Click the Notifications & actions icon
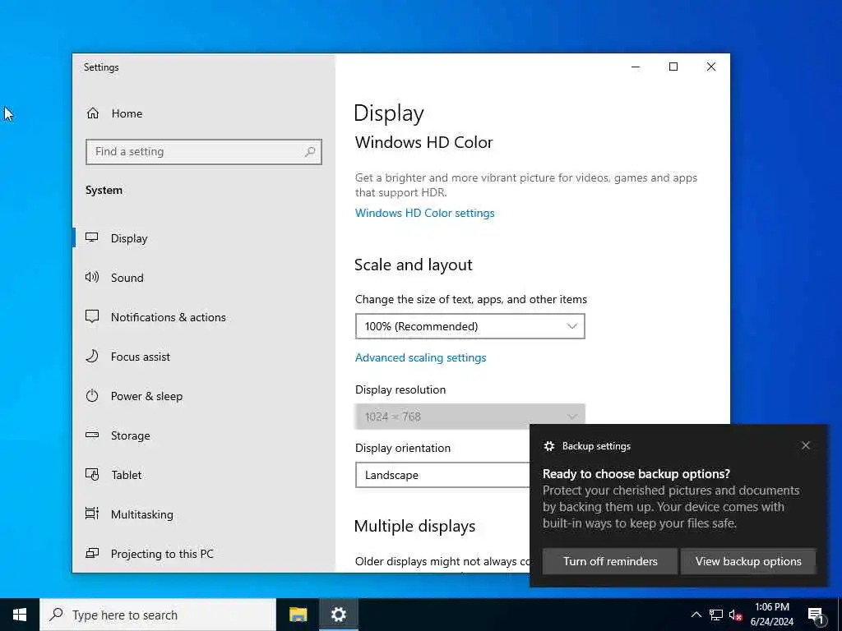This screenshot has width=842, height=631. click(x=92, y=316)
